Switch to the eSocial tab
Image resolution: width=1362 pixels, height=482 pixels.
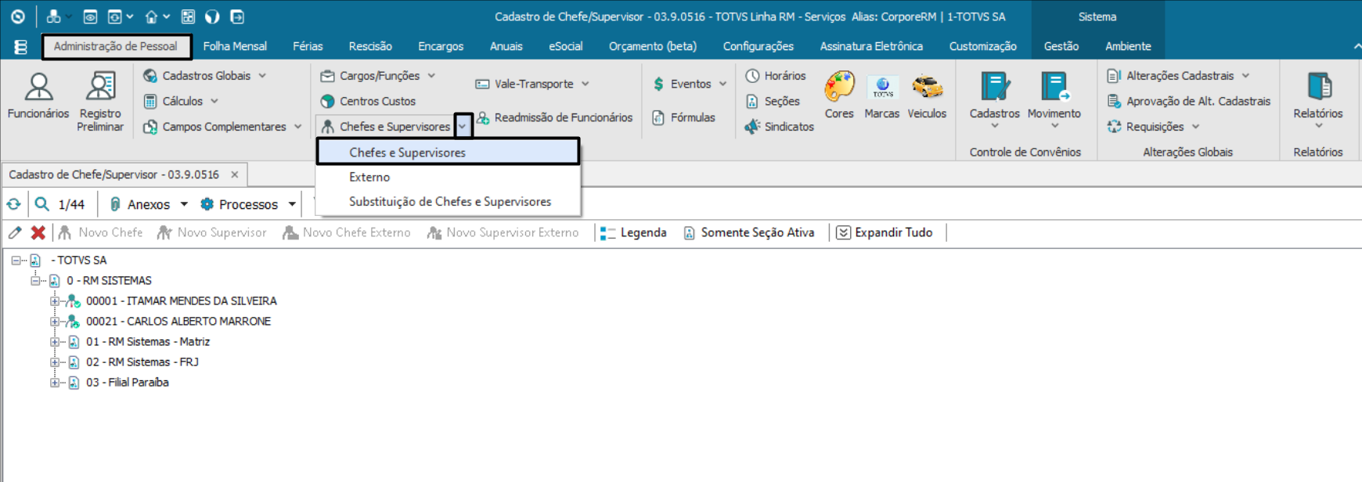click(x=565, y=46)
